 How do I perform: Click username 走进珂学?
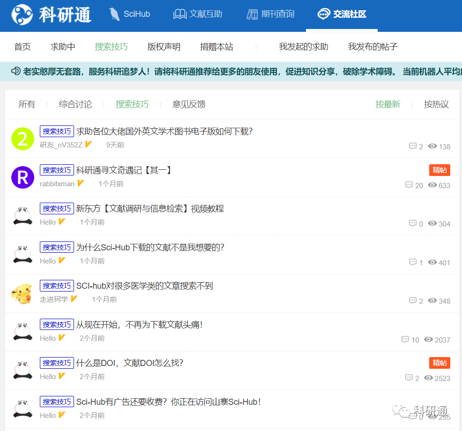click(54, 299)
